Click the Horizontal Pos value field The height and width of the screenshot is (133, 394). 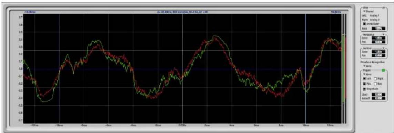(x=378, y=42)
